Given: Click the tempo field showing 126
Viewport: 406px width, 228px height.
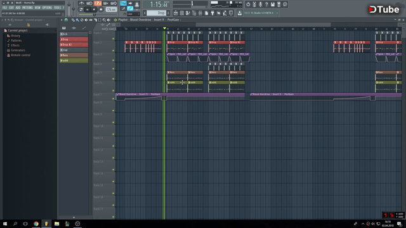Looking at the screenshot, I should pos(112,9).
